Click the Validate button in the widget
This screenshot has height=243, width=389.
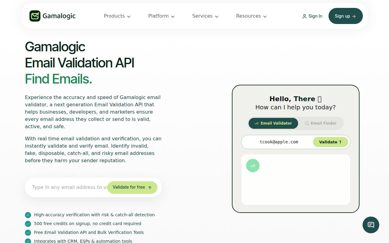pos(331,142)
